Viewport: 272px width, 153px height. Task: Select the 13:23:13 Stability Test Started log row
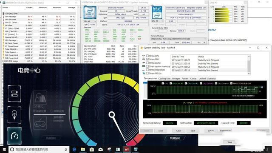click(x=210, y=70)
